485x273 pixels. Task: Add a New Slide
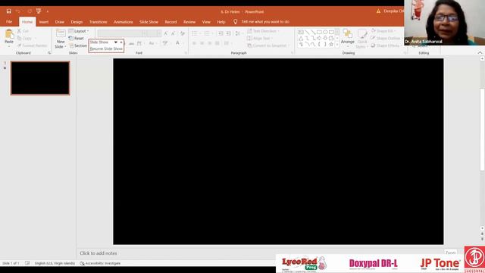pos(61,39)
